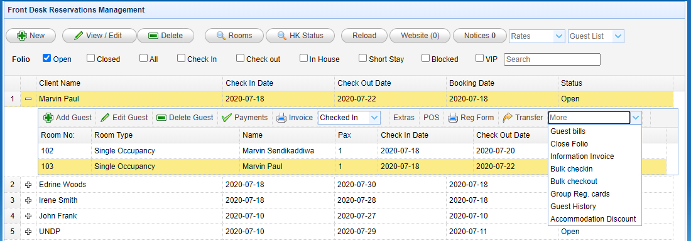Viewport: 691px width, 241px height.
Task: Click the magnifier icon on Rooms
Action: click(220, 36)
